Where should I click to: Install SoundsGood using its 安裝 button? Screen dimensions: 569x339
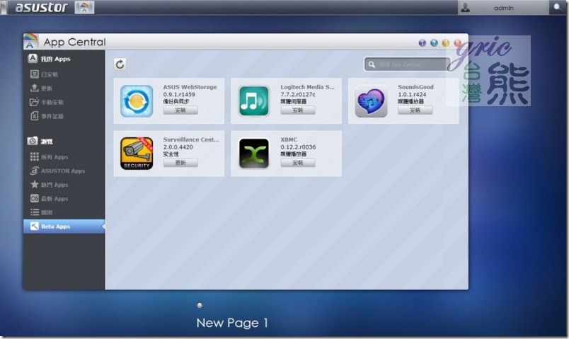click(415, 110)
